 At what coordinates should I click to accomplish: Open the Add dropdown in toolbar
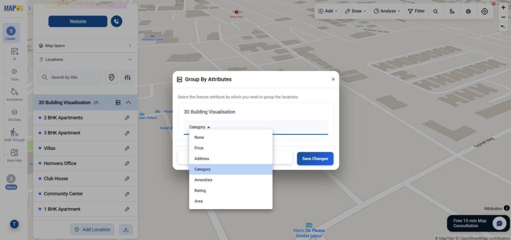[327, 11]
